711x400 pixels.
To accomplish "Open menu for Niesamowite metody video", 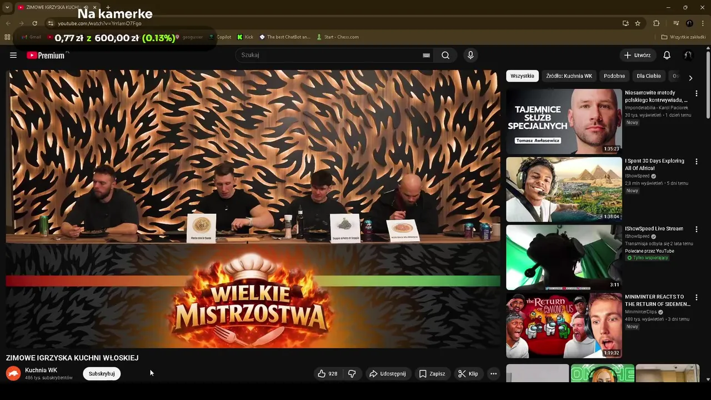I will click(x=696, y=93).
